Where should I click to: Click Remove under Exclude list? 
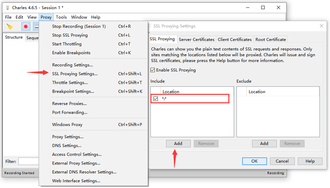292,144
